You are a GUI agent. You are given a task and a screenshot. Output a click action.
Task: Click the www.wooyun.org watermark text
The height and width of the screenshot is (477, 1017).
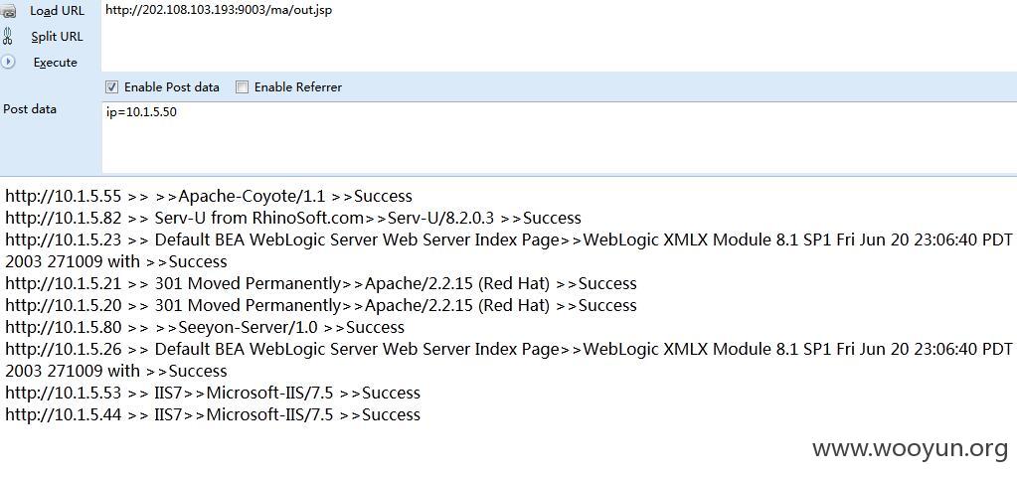(x=910, y=448)
